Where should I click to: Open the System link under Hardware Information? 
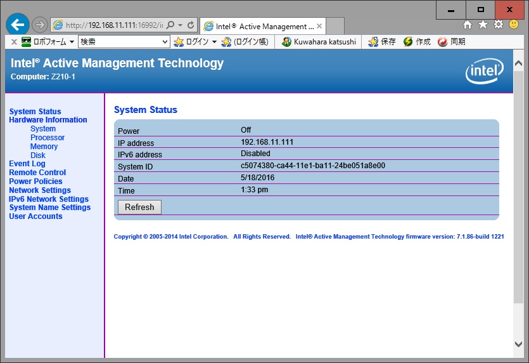(43, 129)
